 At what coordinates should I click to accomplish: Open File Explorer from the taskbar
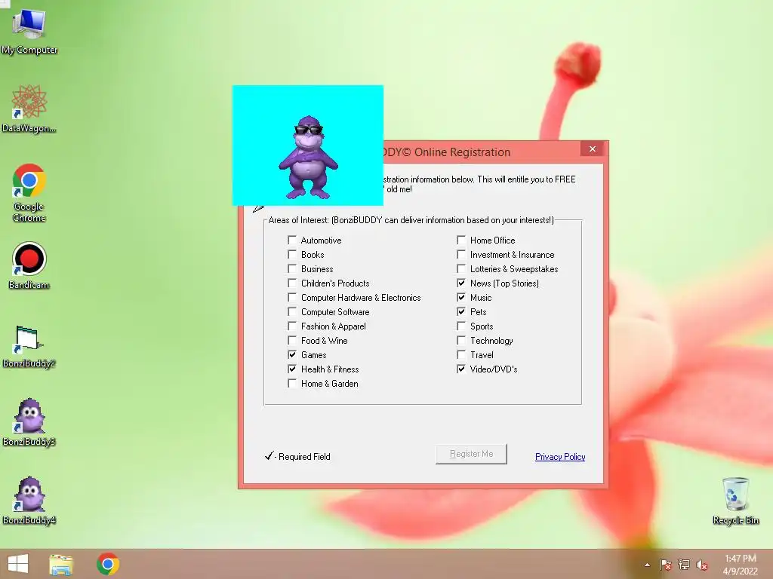pyautogui.click(x=61, y=564)
